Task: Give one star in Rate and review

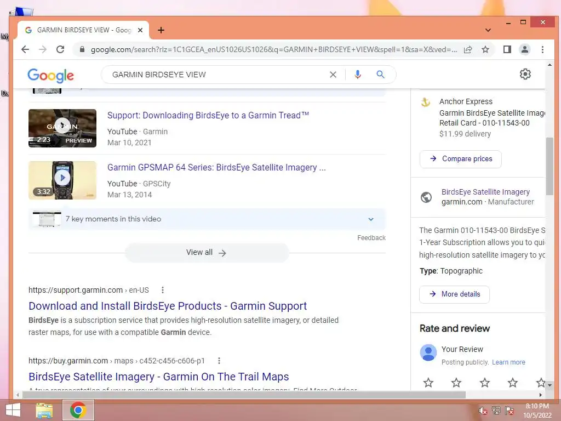Action: pos(428,383)
